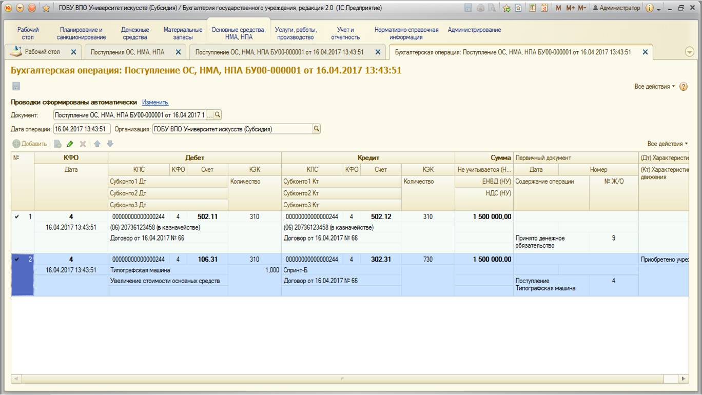
Task: Click the horizontal scrollbar right arrow
Action: (x=684, y=379)
